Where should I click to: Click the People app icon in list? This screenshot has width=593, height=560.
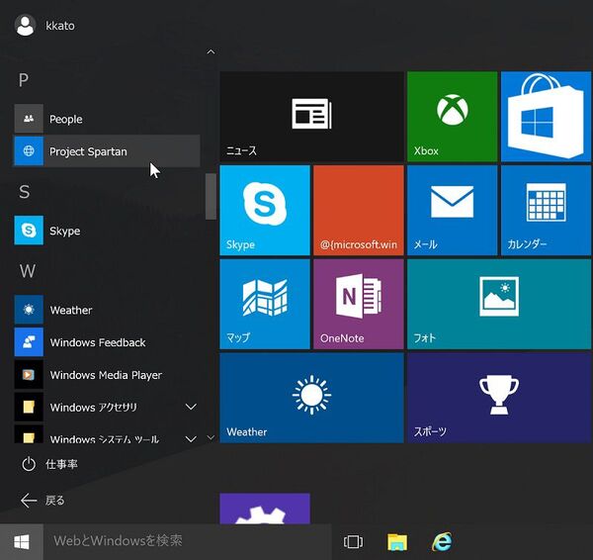[x=29, y=119]
